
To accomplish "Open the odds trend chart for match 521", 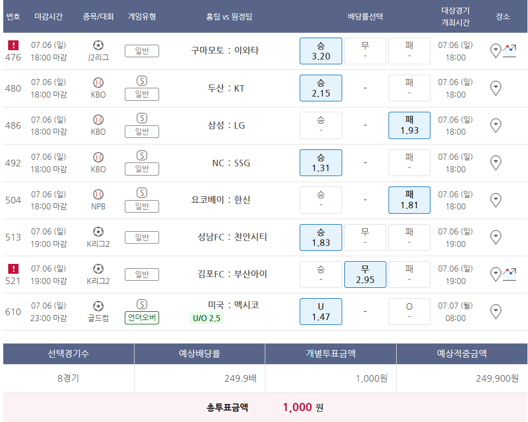I will 509,274.
